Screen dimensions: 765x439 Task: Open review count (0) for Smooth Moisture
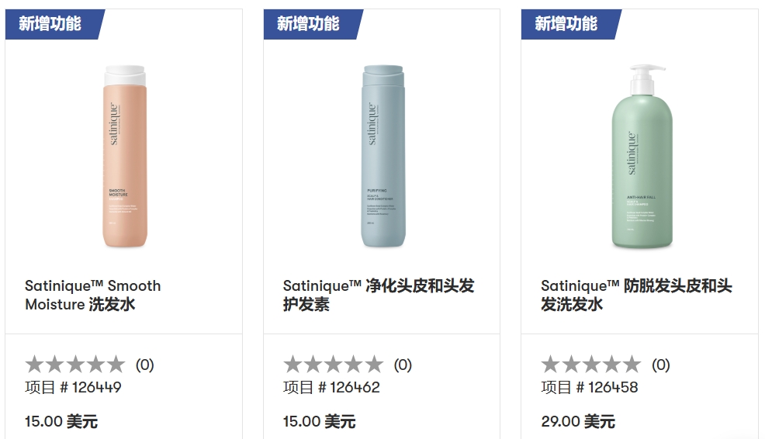tap(145, 365)
